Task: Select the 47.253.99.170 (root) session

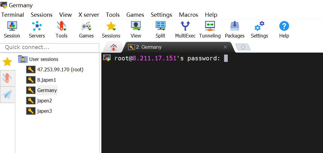Action: click(60, 70)
